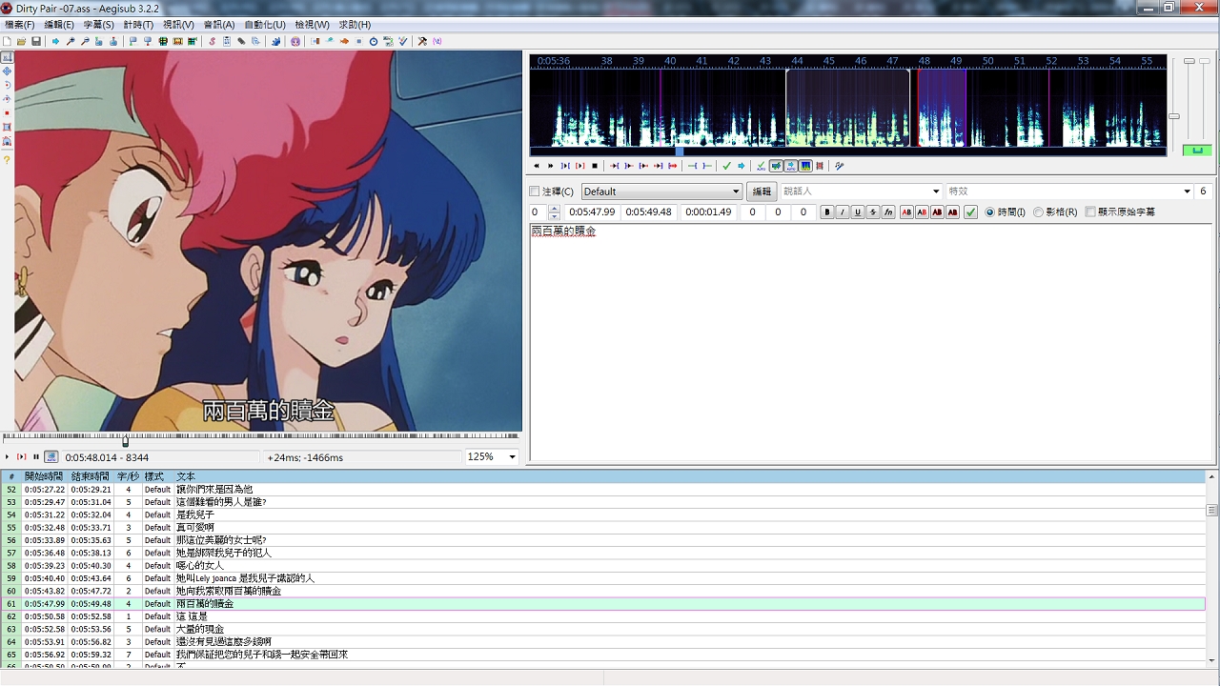
Task: Click the Open subtitles folder icon
Action: point(21,42)
